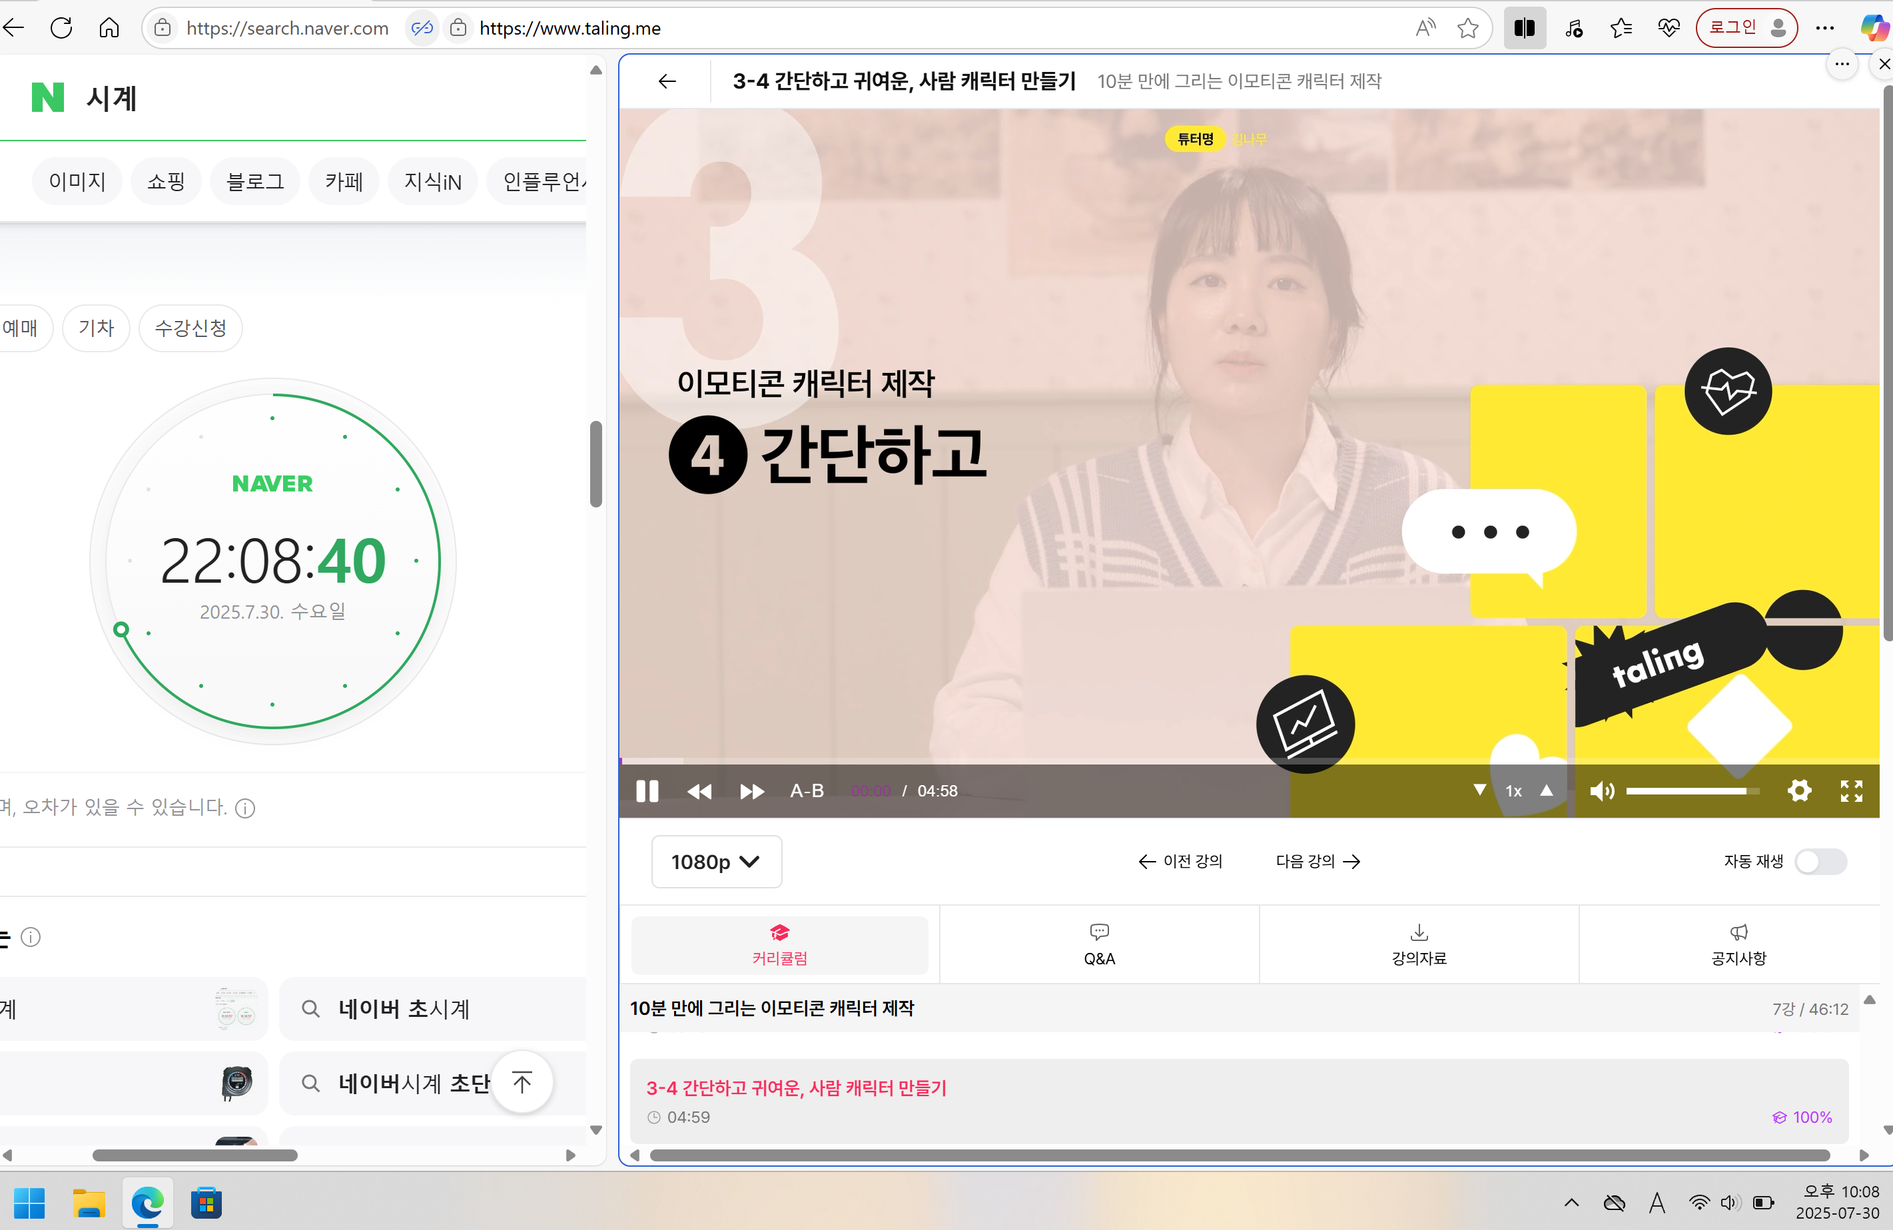Go back using the player back arrow
This screenshot has width=1893, height=1230.
coord(665,81)
